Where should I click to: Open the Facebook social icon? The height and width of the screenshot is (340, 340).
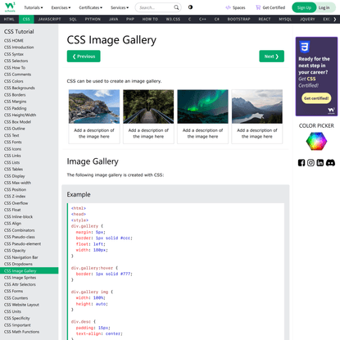tap(301, 163)
